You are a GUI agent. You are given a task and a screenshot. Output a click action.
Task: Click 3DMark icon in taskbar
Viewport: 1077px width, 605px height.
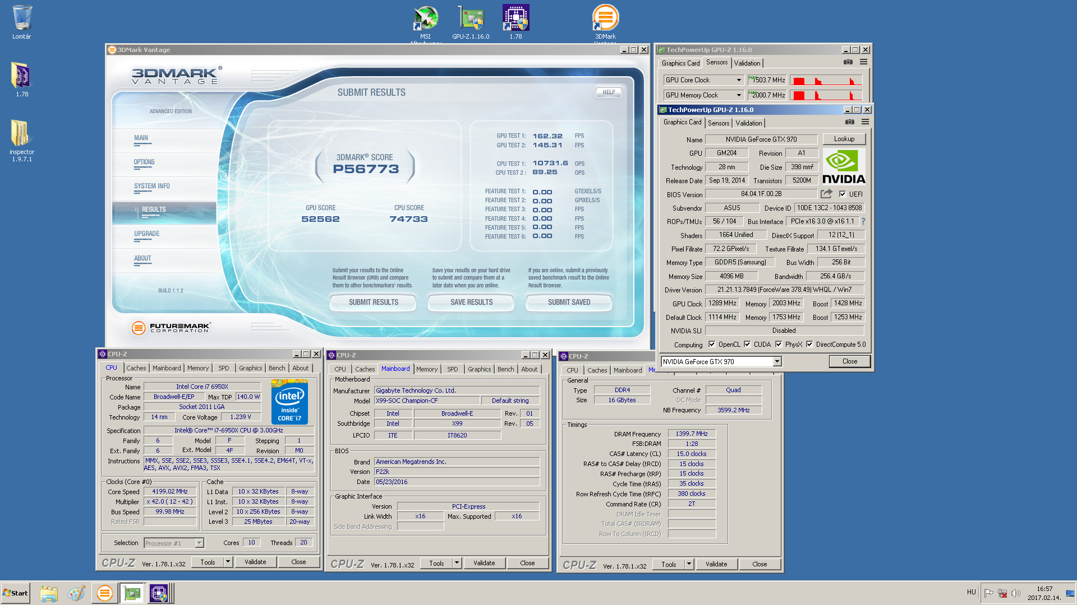pos(104,593)
